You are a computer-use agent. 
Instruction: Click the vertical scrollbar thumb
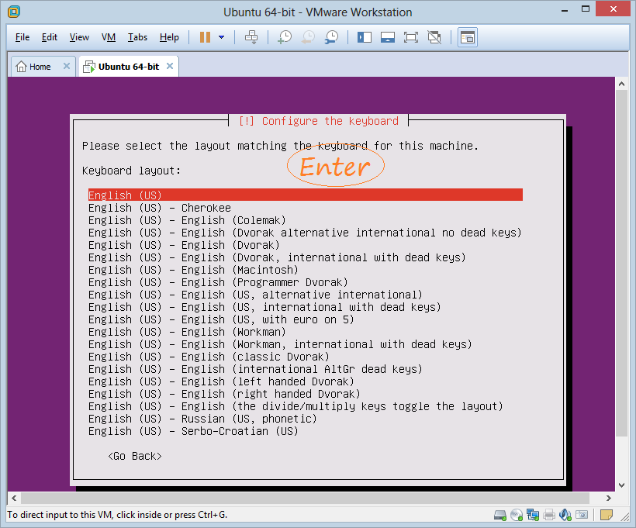pos(621,263)
